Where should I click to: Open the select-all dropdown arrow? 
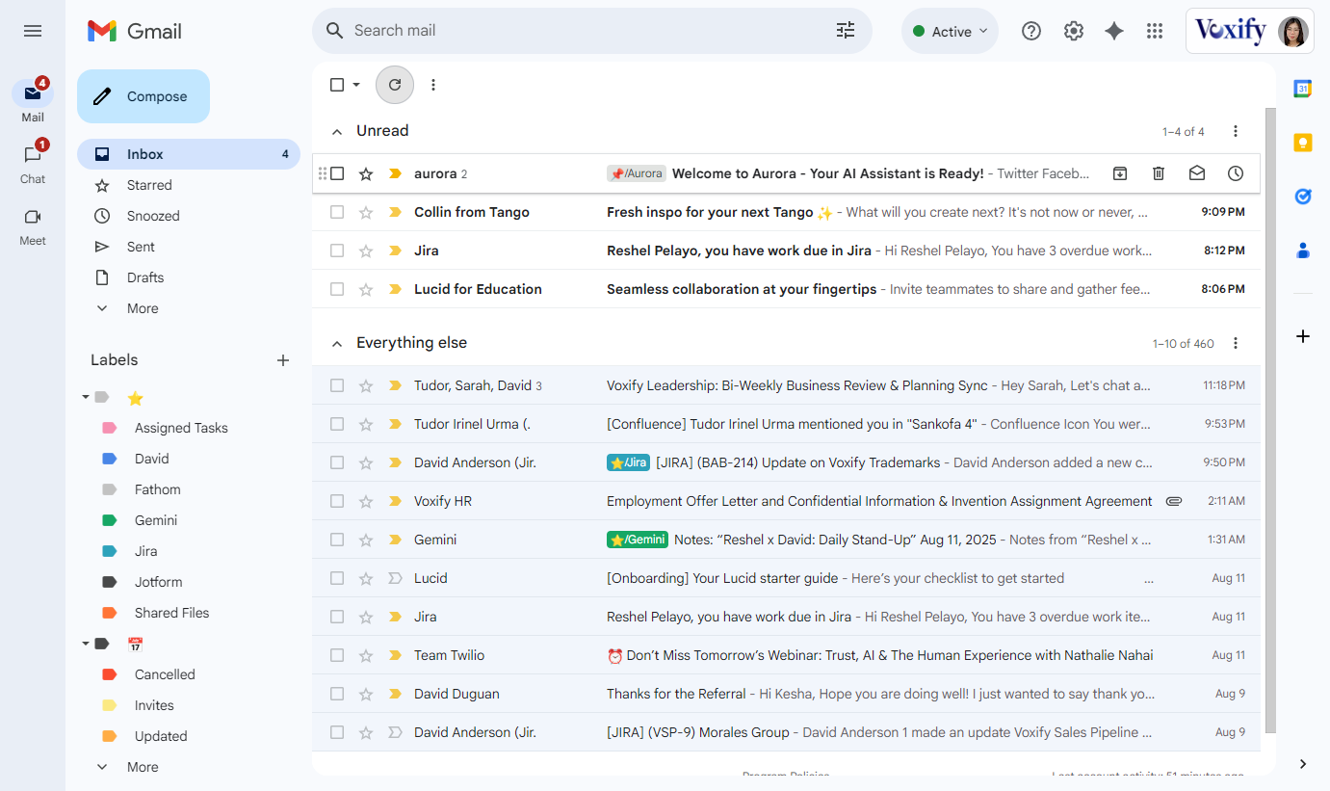click(x=356, y=85)
